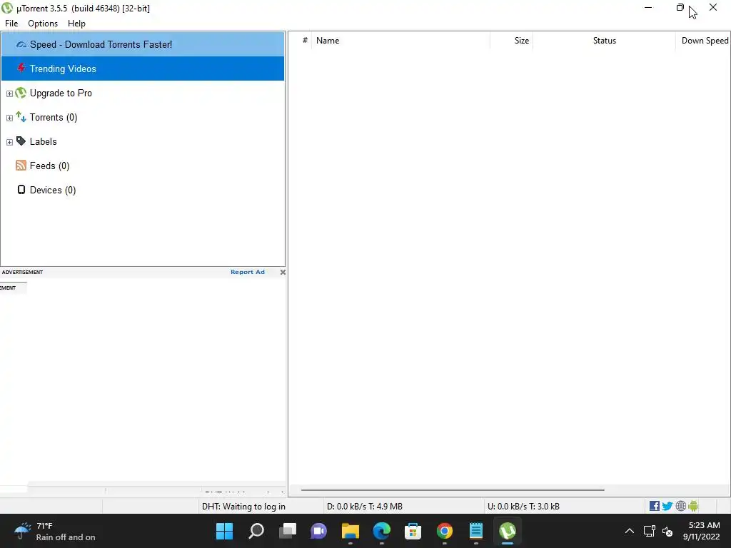
Task: Open Task View on taskbar
Action: coord(288,531)
